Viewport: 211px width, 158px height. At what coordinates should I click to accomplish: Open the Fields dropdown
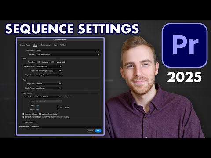tap(49, 71)
